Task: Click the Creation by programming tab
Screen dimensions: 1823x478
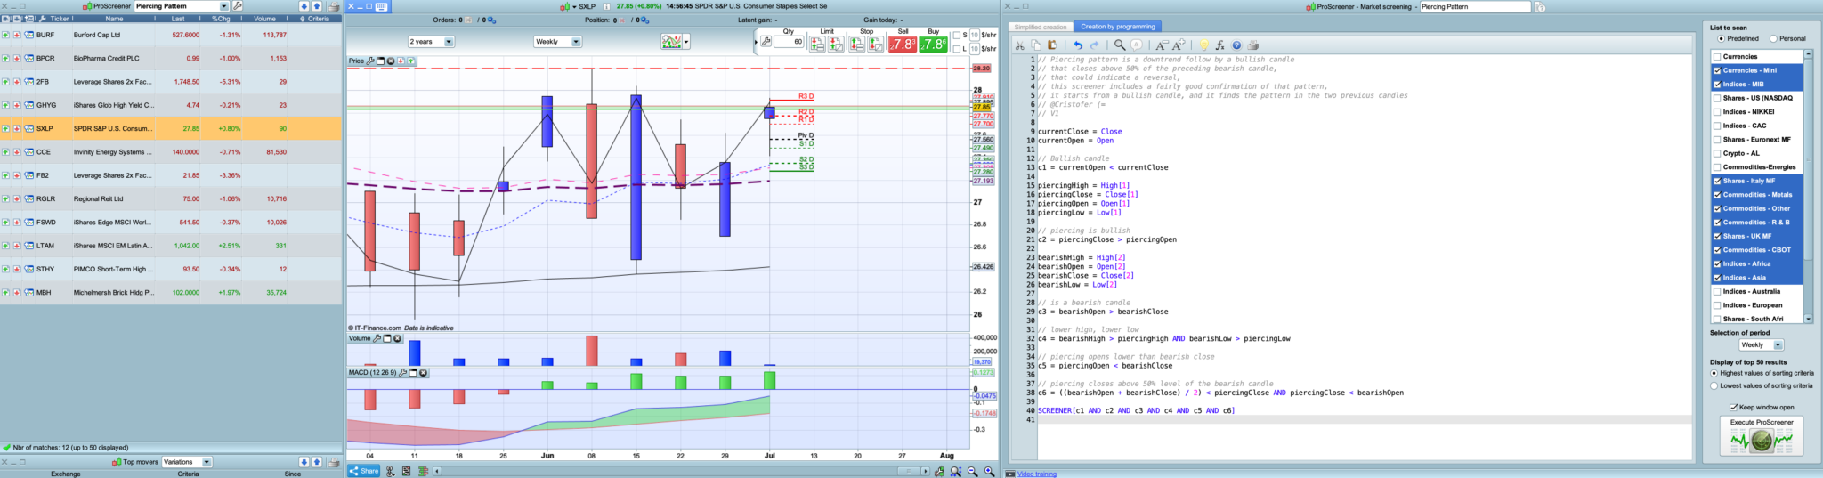Action: click(1118, 27)
